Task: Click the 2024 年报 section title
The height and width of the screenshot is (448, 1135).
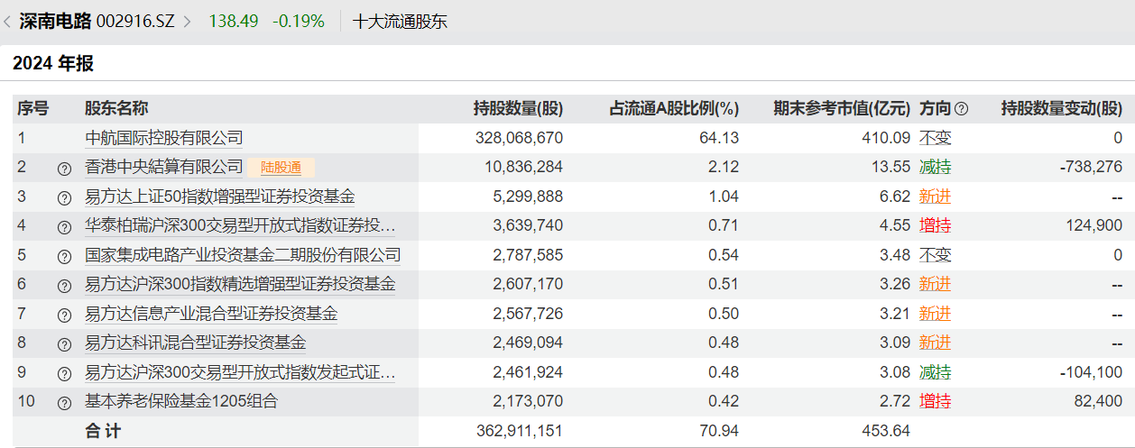Action: coord(53,63)
